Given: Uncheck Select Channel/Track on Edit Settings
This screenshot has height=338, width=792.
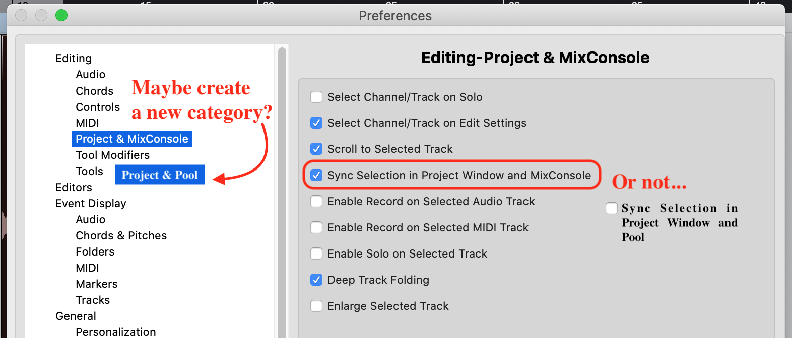Looking at the screenshot, I should tap(316, 123).
